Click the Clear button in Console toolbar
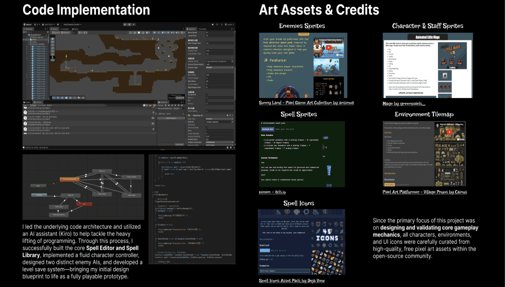This screenshot has height=287, width=505. (24, 105)
